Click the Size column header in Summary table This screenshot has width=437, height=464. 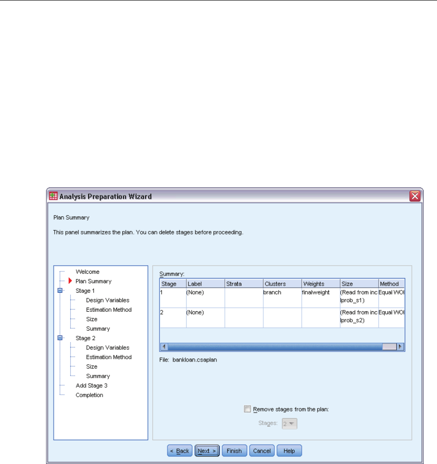(359, 284)
